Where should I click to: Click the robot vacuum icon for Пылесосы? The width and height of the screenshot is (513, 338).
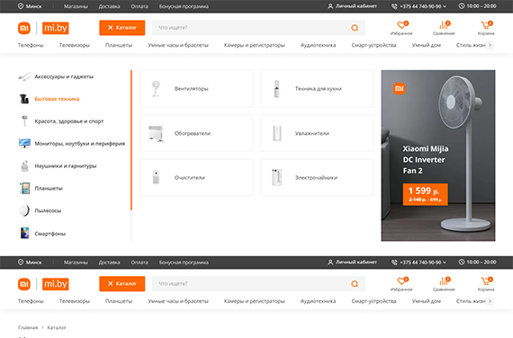(x=24, y=210)
